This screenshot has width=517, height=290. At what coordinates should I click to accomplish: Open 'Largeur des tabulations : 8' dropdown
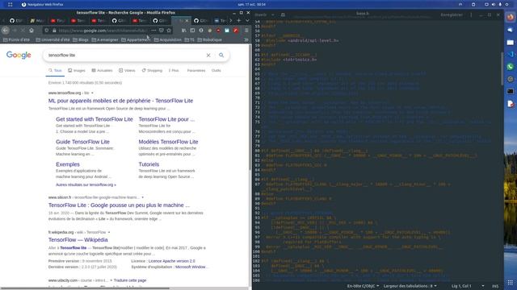pyautogui.click(x=410, y=286)
